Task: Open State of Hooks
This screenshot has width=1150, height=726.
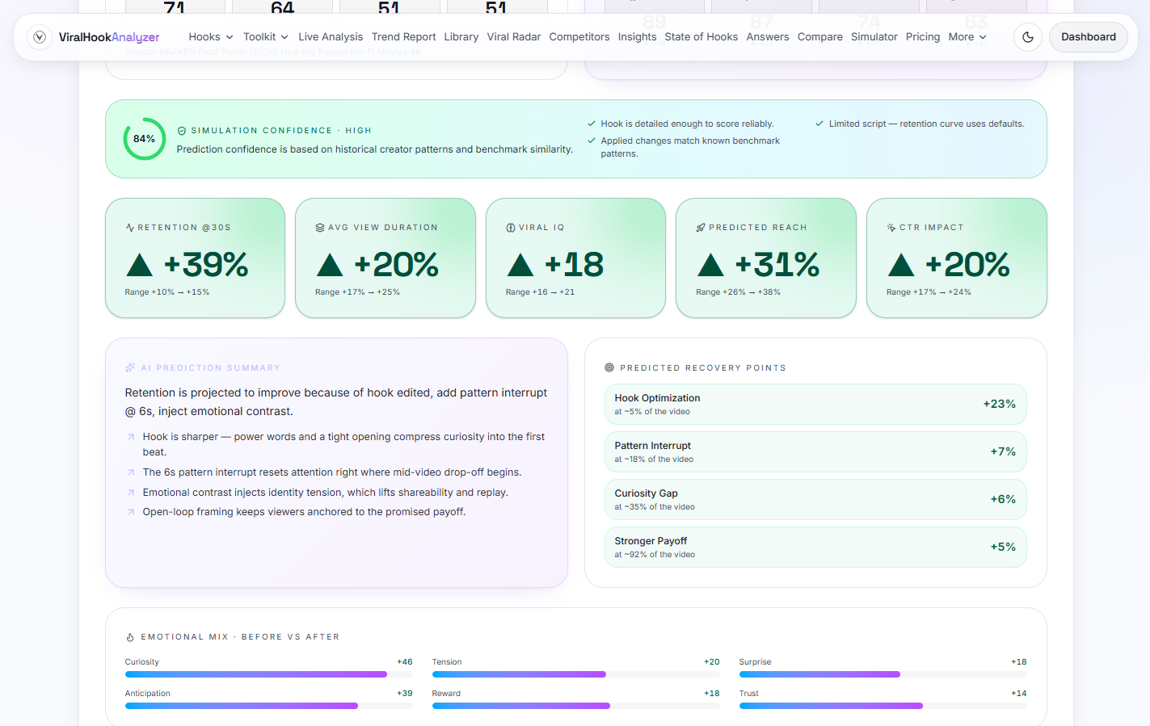Action: [701, 37]
